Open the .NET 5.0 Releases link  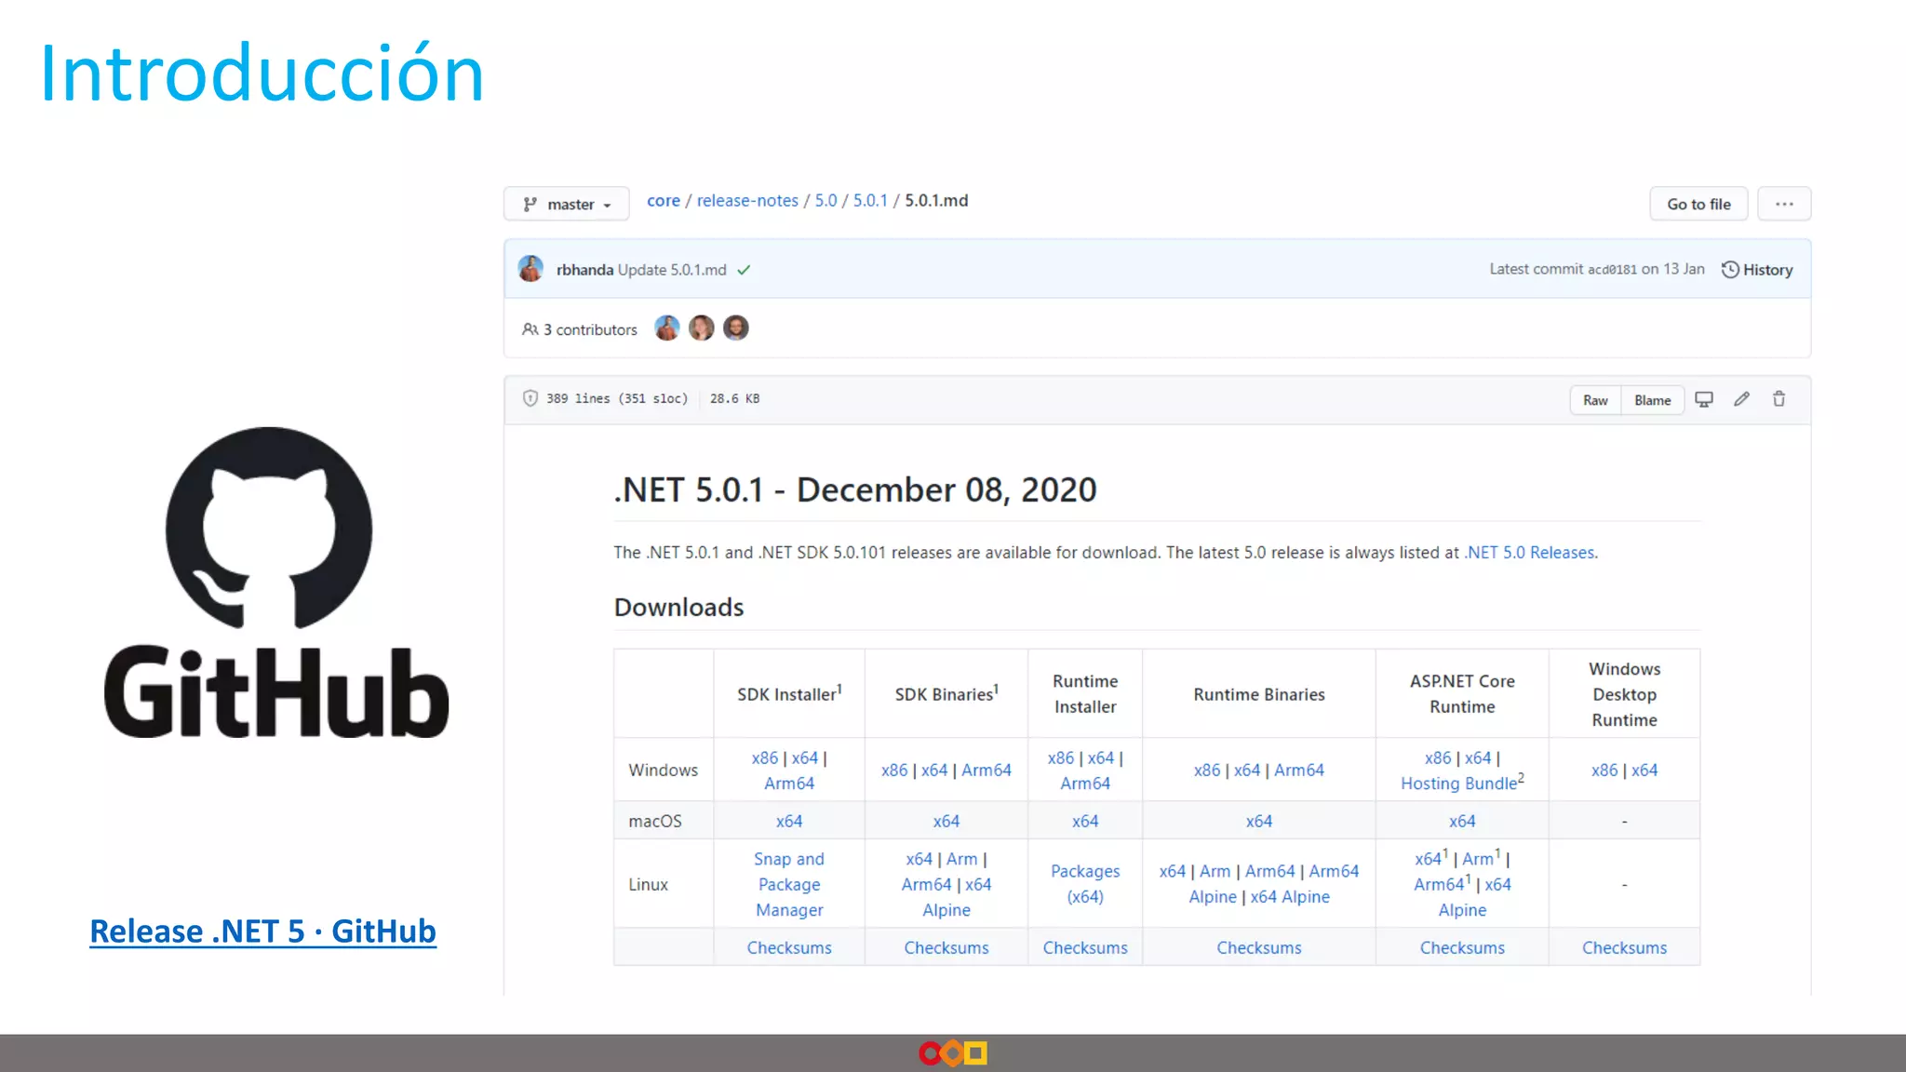[1530, 553]
